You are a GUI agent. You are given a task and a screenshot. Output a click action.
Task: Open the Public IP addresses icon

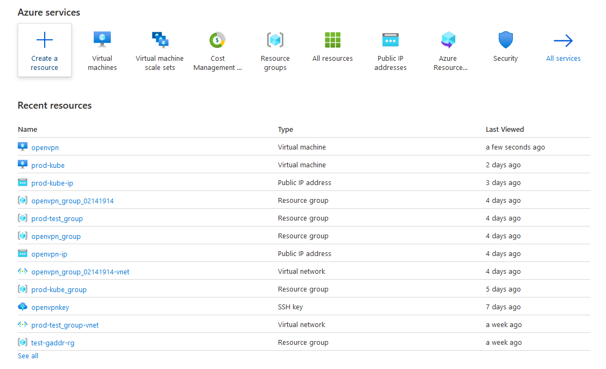(x=391, y=40)
